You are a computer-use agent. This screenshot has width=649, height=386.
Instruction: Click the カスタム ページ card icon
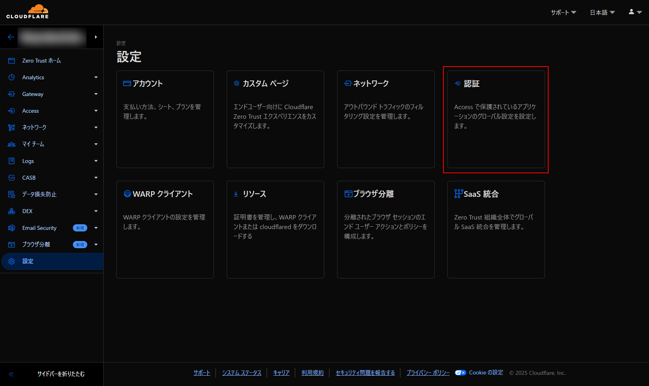coord(237,83)
